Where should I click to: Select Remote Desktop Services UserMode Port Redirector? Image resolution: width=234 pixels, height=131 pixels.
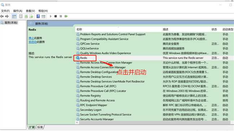point(112,82)
